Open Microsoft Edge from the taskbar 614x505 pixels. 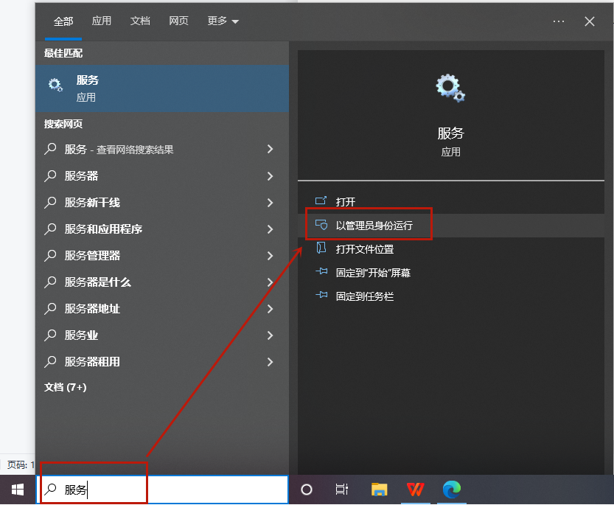click(x=452, y=489)
